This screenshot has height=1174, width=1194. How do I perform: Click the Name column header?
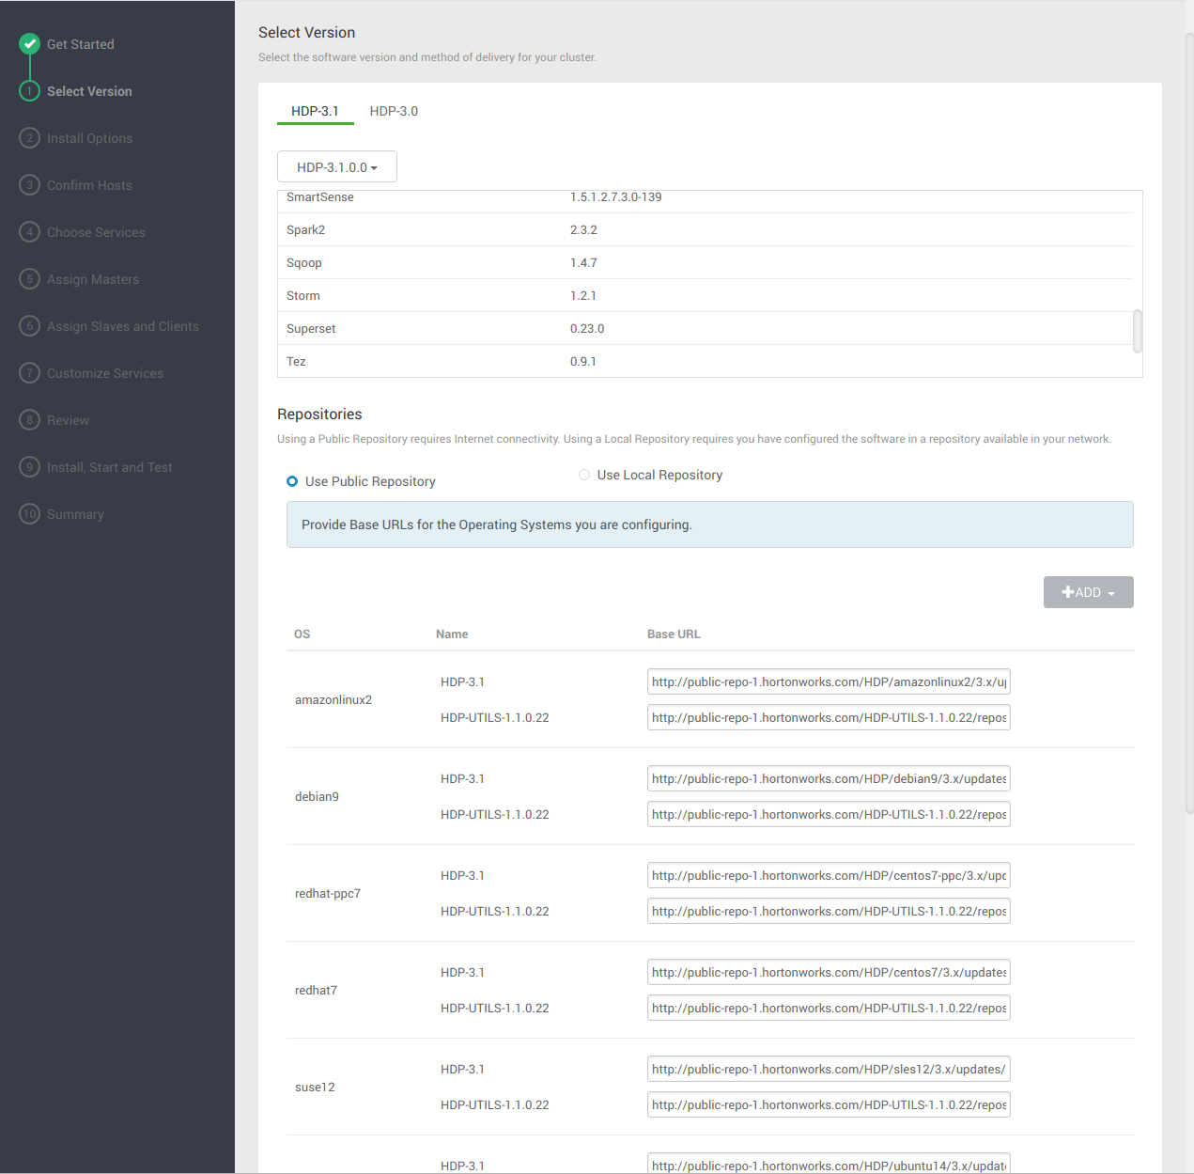pos(452,634)
